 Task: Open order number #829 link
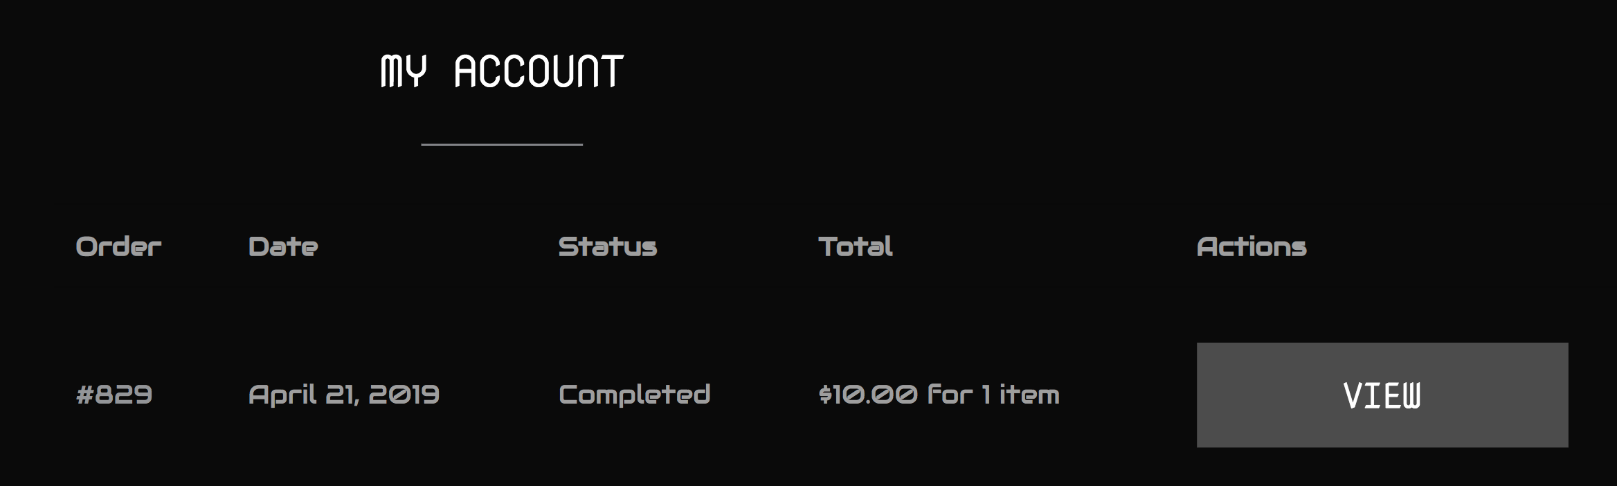[x=114, y=395]
